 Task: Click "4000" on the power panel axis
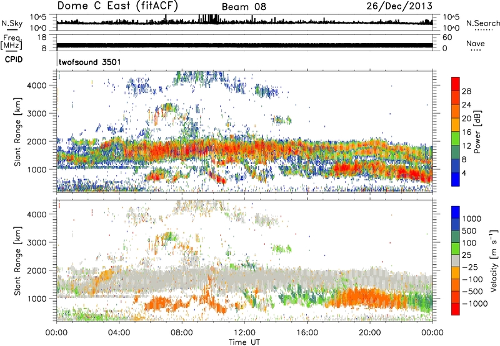37,86
